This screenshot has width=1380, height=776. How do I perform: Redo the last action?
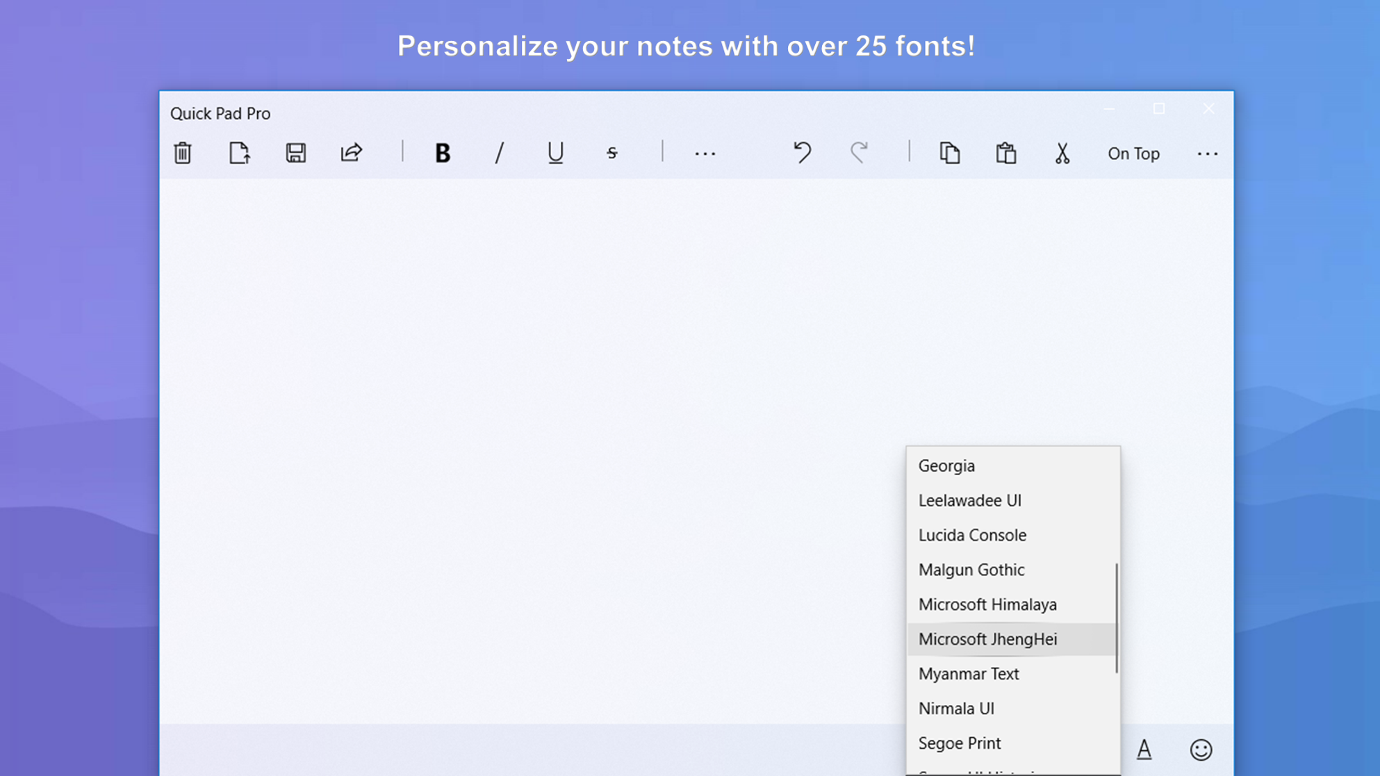[x=860, y=152]
